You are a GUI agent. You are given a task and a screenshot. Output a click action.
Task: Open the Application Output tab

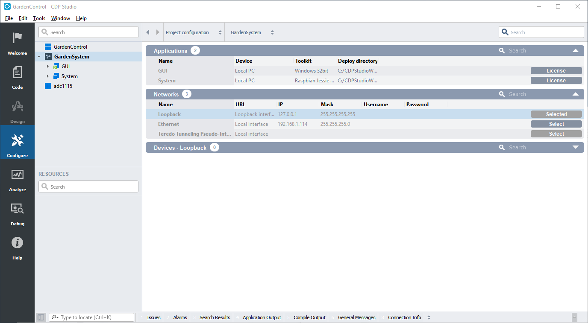coord(262,317)
